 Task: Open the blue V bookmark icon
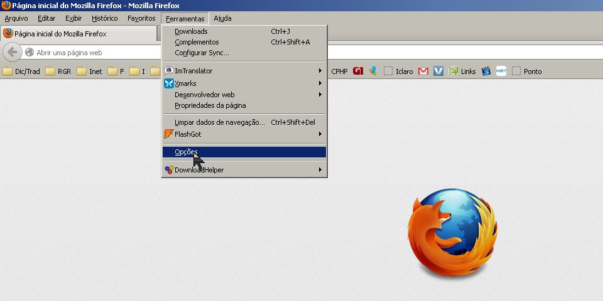tap(438, 71)
